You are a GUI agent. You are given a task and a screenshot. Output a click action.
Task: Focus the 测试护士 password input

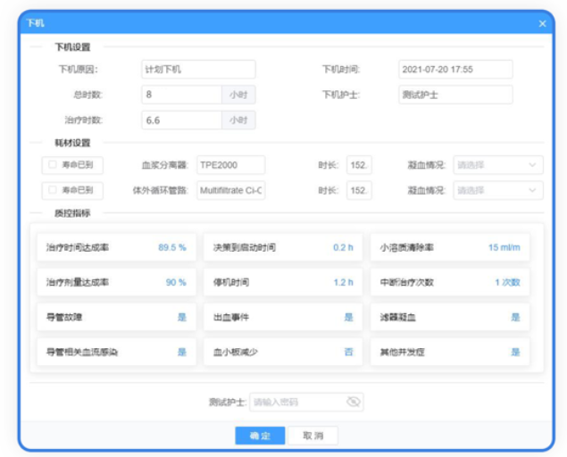pos(306,402)
